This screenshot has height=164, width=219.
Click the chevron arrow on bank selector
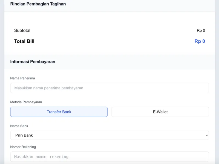pos(207,135)
